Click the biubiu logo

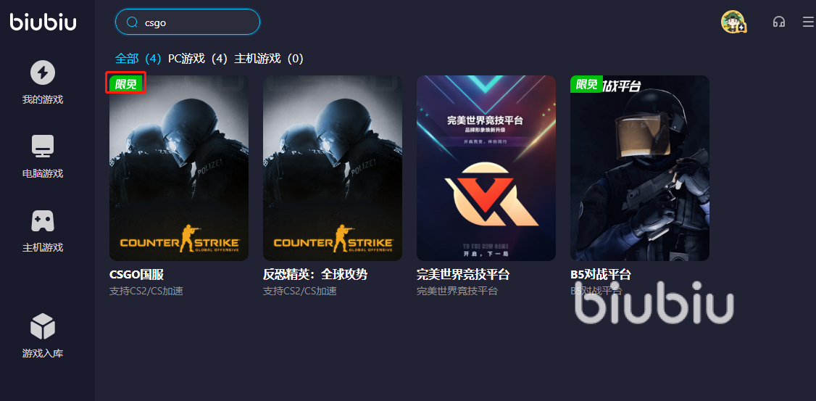coord(43,22)
